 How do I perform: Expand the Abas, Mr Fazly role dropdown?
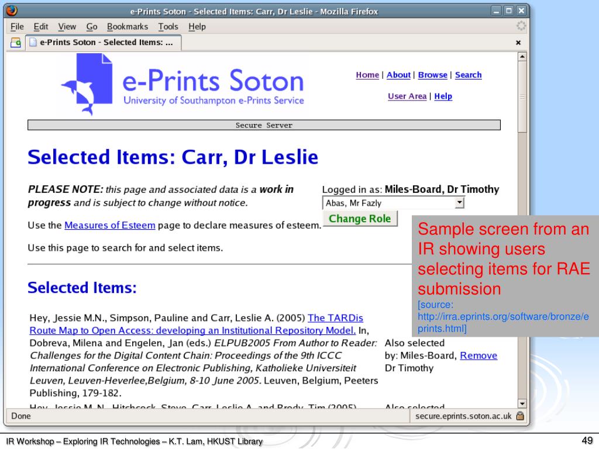[x=394, y=203]
